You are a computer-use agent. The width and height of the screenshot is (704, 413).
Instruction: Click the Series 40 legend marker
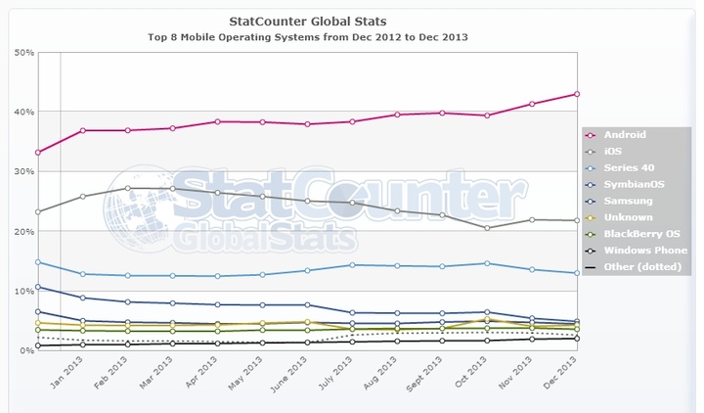click(x=592, y=167)
